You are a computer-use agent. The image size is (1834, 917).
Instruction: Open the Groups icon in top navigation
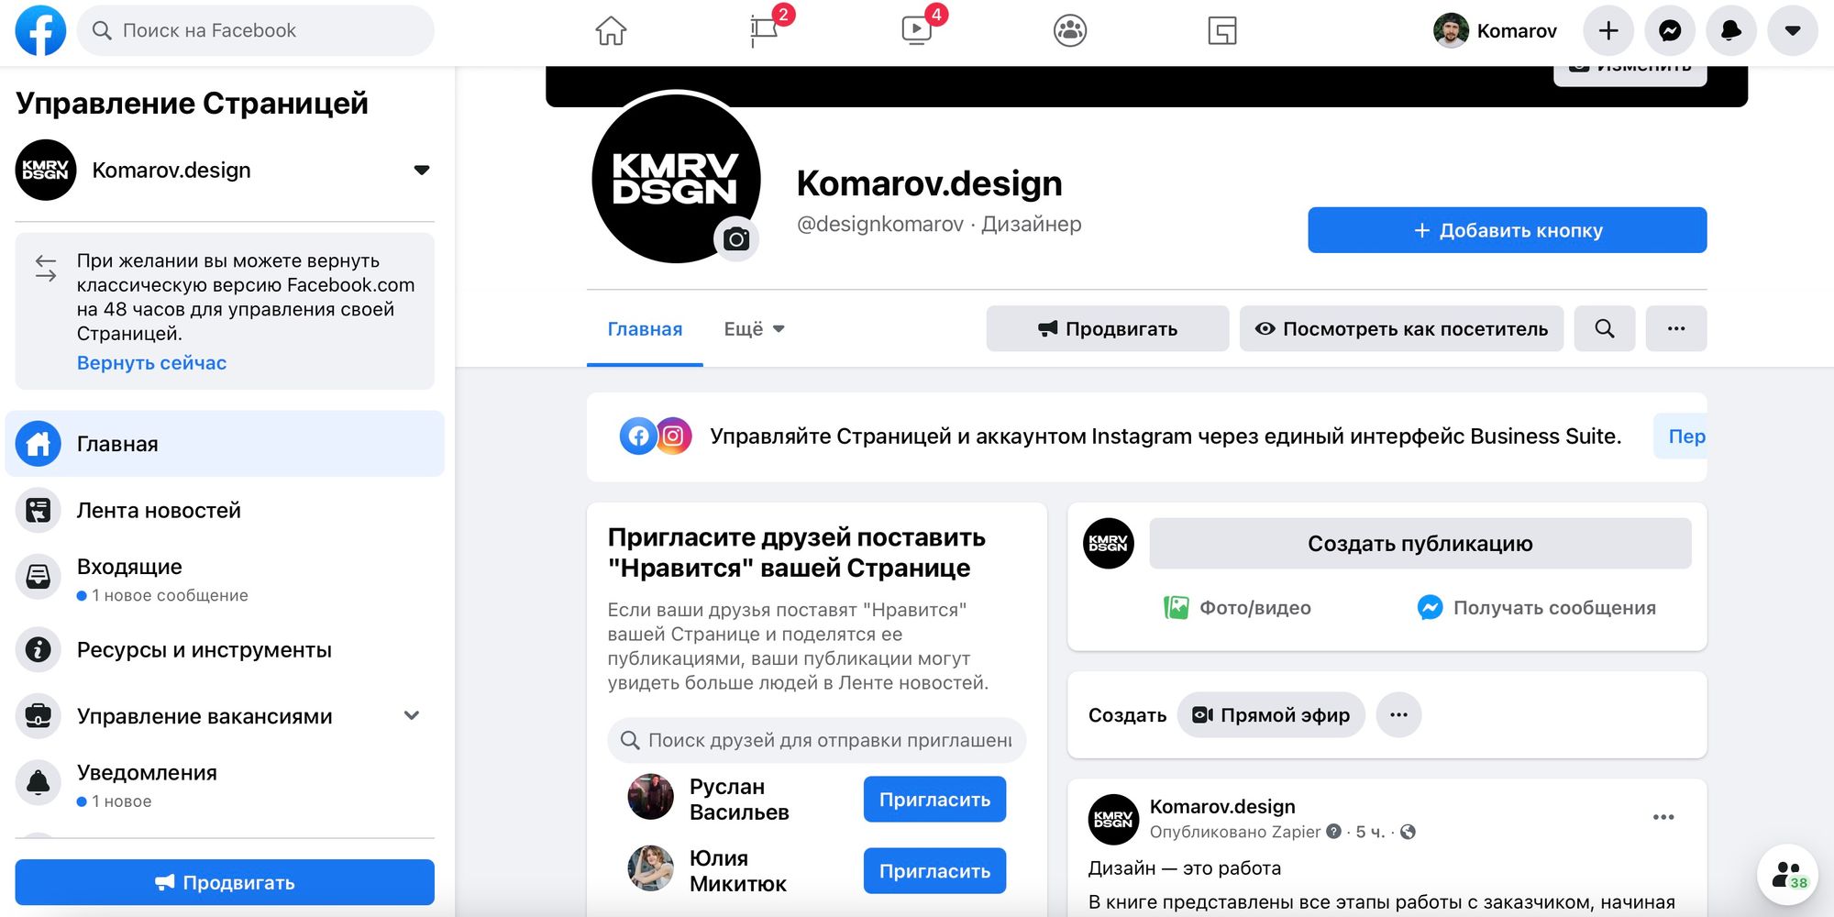click(1069, 31)
